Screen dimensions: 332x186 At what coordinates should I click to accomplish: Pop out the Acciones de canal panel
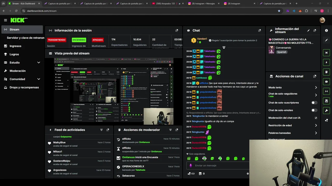[x=315, y=76]
